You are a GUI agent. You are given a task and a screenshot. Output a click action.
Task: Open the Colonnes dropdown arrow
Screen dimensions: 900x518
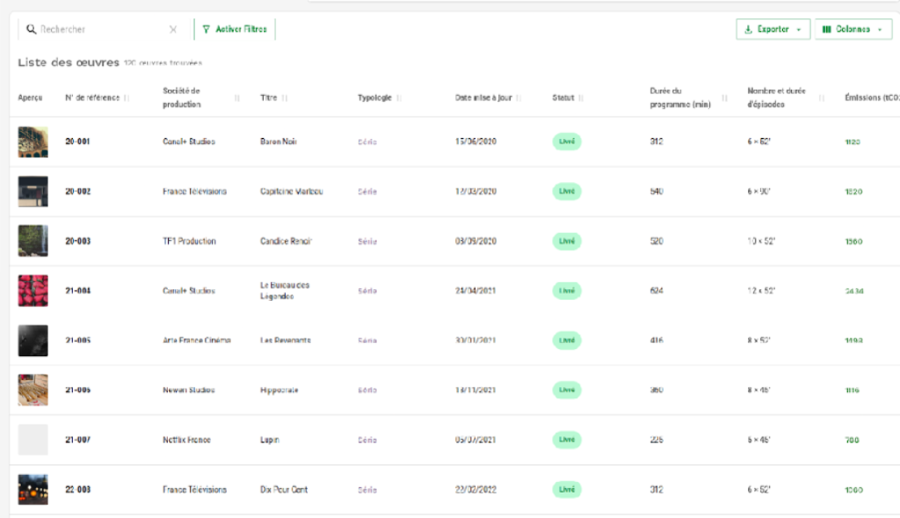point(879,29)
